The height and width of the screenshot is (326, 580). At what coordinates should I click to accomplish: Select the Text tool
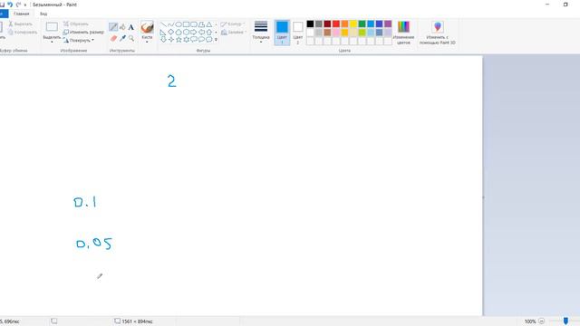[131, 27]
